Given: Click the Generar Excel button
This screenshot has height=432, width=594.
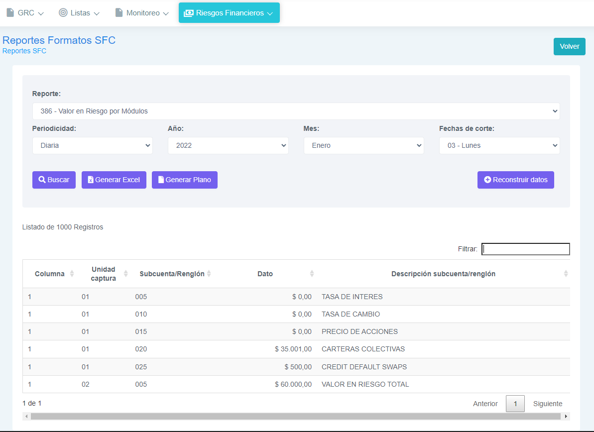Looking at the screenshot, I should (x=114, y=180).
